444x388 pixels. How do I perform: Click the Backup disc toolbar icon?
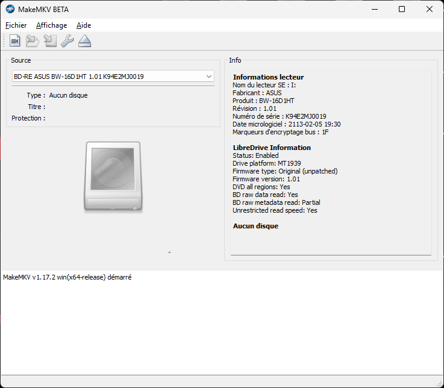50,41
